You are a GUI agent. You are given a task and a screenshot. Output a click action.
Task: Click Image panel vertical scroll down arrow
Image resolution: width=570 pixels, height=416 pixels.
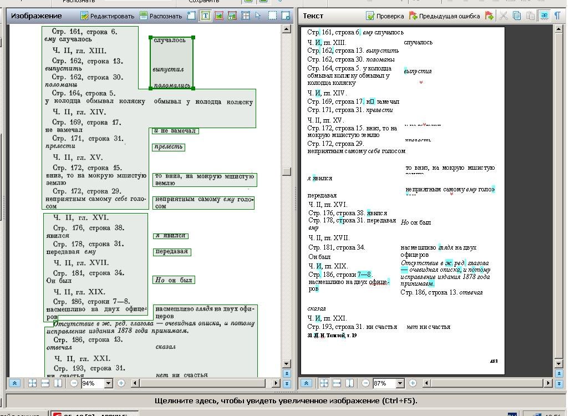[287, 363]
